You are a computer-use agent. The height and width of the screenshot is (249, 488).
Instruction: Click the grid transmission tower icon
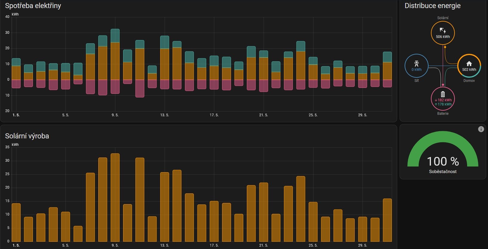click(x=416, y=63)
